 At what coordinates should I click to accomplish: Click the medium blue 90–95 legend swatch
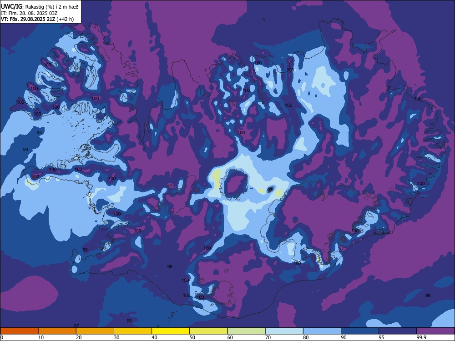[360, 331]
